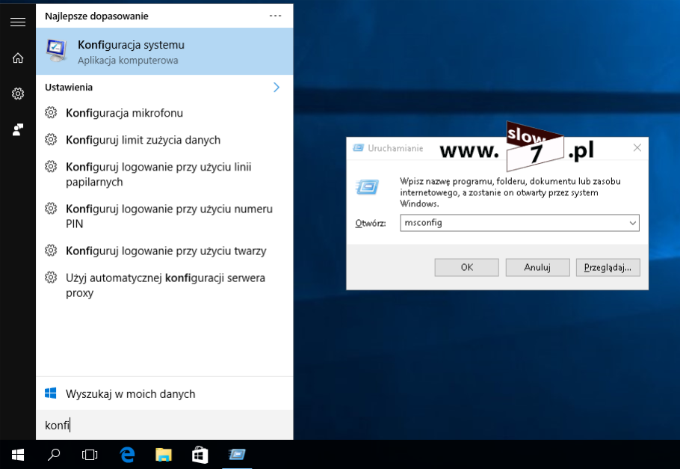Open the three-dots options next to Najlepsze dopasowanie

276,16
